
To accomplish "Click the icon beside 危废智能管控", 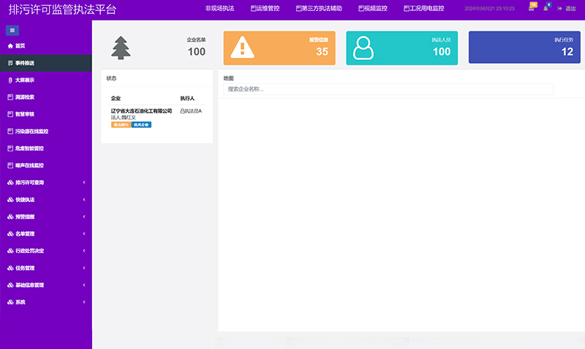I will [x=10, y=149].
